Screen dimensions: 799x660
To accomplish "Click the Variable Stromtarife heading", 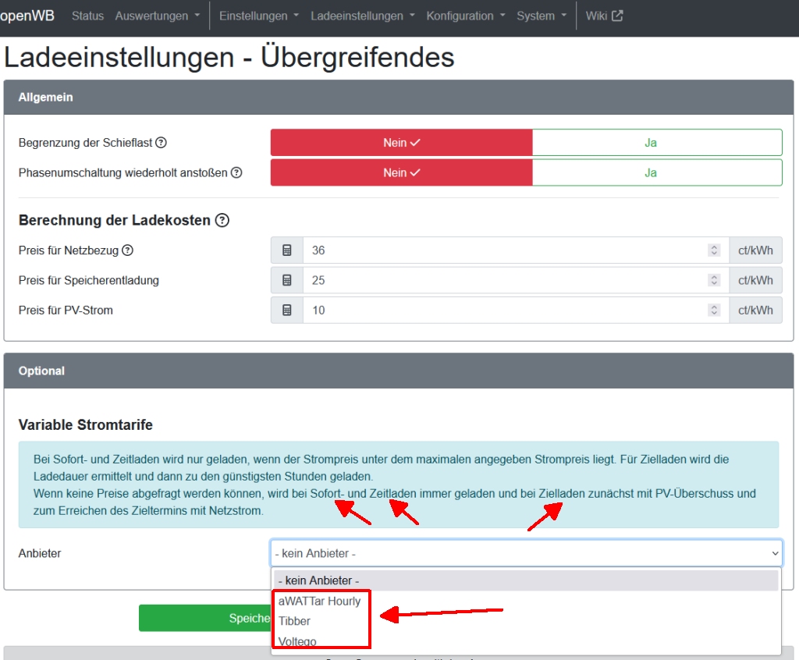I will (x=86, y=425).
